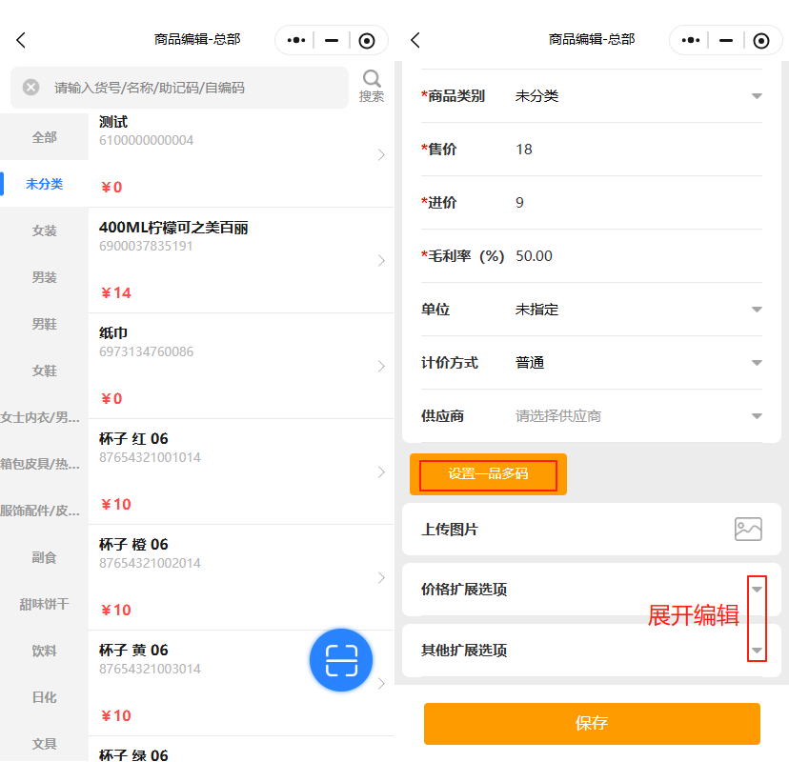
Task: Expand the 其他扩展选项 section
Action: click(757, 651)
